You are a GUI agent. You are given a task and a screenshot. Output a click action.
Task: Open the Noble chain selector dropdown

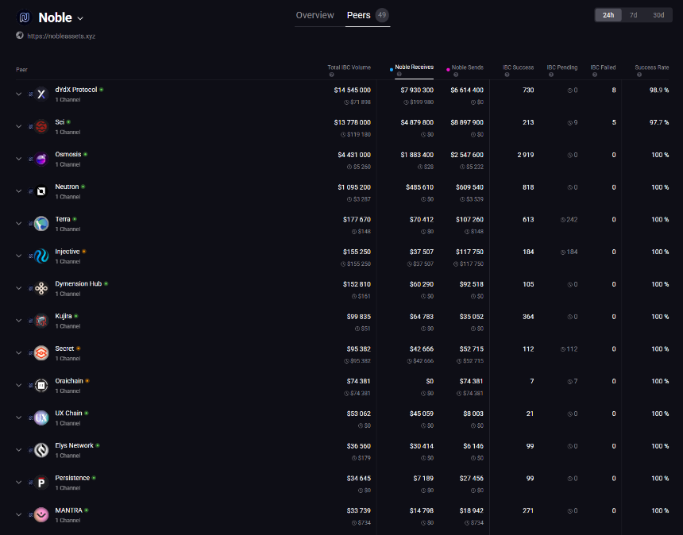pyautogui.click(x=80, y=19)
